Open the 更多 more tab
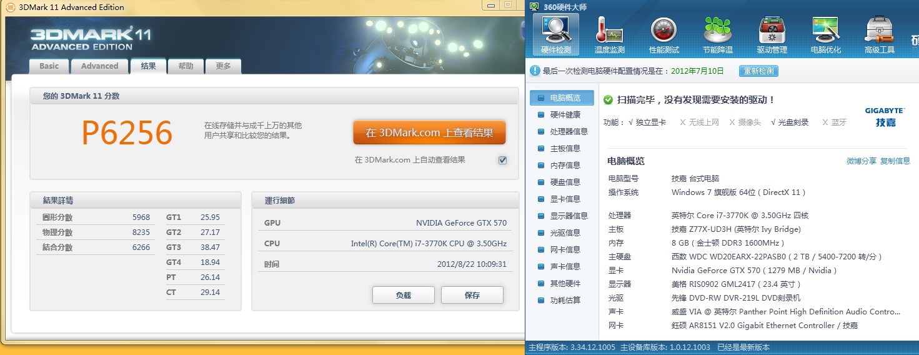The width and height of the screenshot is (919, 355). 223,66
